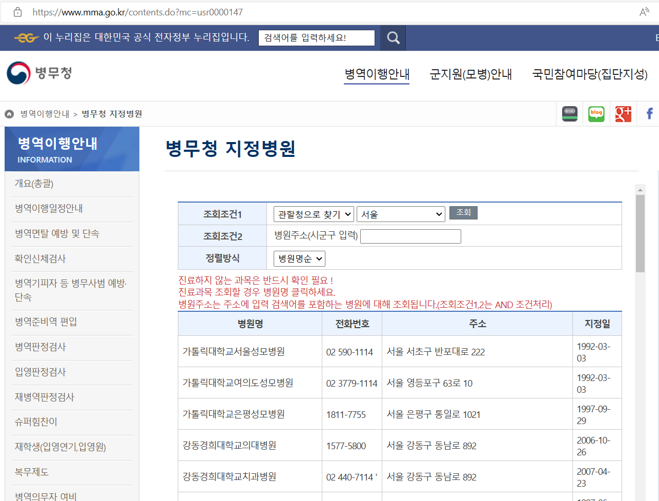Open the 관할청으로 찾기 dropdown
Screen dimensions: 659x501
(x=312, y=214)
